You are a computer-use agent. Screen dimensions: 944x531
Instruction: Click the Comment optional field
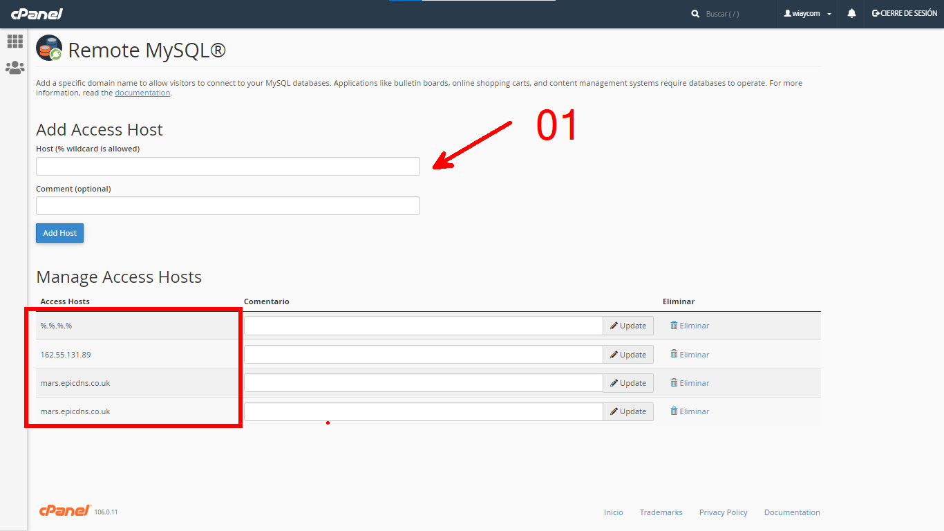pyautogui.click(x=228, y=206)
